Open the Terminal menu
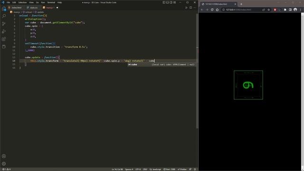The width and height of the screenshot is (304, 171). pos(51,2)
